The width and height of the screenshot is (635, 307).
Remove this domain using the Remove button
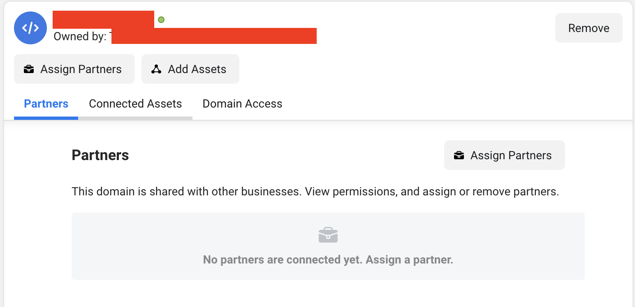click(589, 28)
